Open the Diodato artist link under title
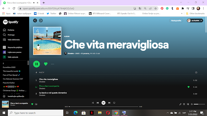The width and height of the screenshot is (207, 116). pos(71,53)
